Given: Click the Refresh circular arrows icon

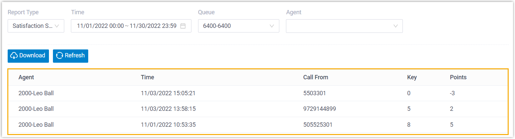Looking at the screenshot, I should [60, 56].
